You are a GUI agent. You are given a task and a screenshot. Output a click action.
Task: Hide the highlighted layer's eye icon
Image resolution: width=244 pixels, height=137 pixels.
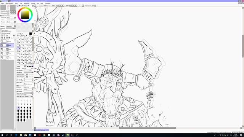(2, 45)
